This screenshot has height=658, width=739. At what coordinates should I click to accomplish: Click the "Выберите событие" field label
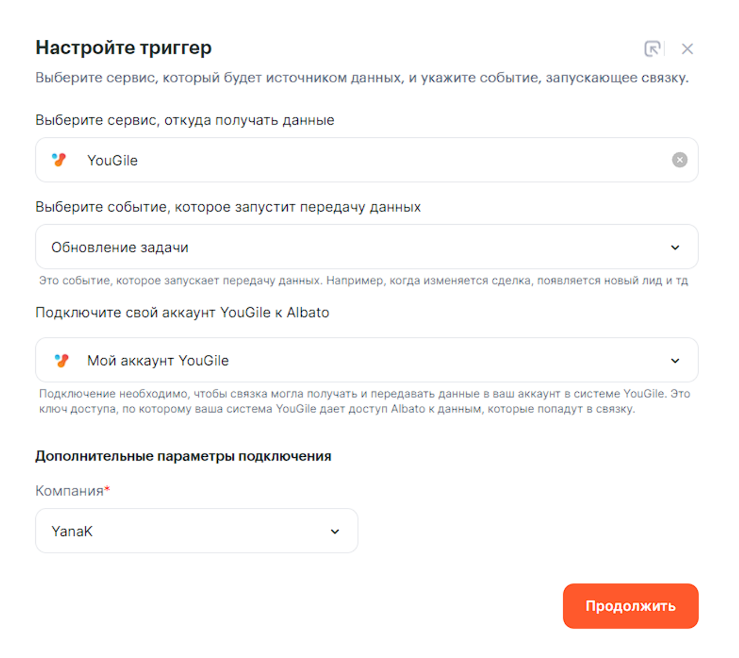[x=228, y=207]
